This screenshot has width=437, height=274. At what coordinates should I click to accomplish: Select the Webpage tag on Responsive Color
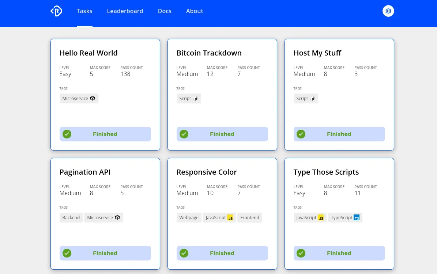point(189,217)
